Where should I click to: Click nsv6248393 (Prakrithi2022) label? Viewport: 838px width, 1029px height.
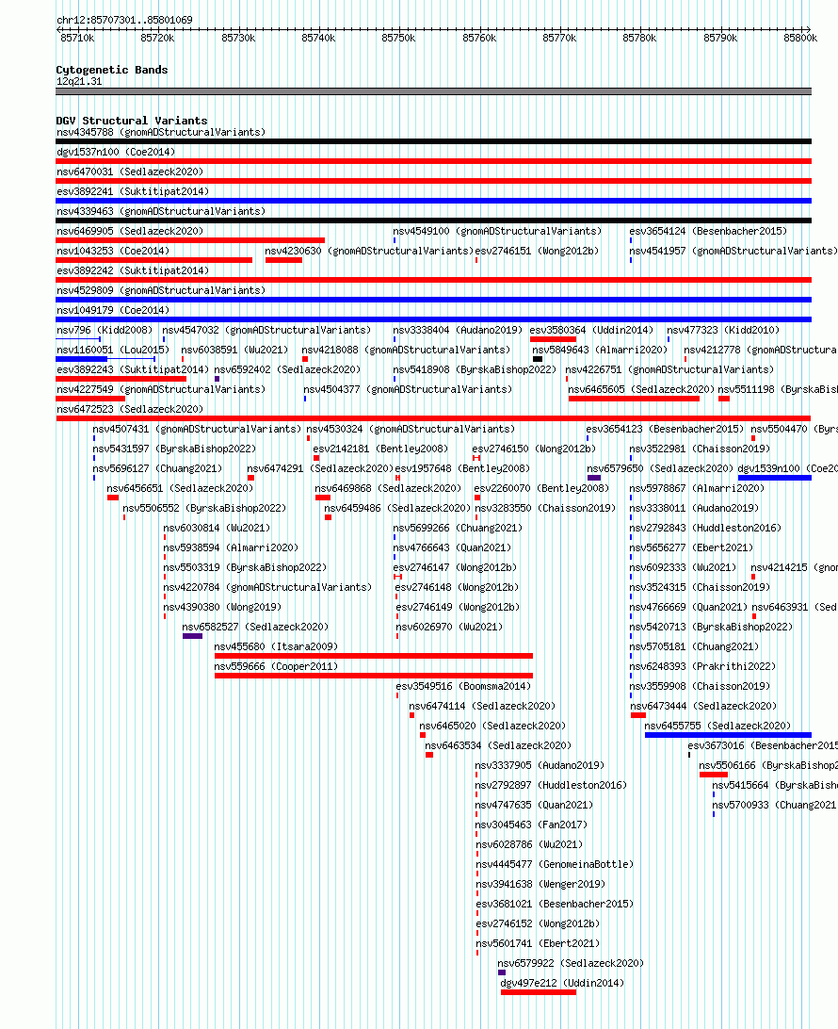point(702,666)
